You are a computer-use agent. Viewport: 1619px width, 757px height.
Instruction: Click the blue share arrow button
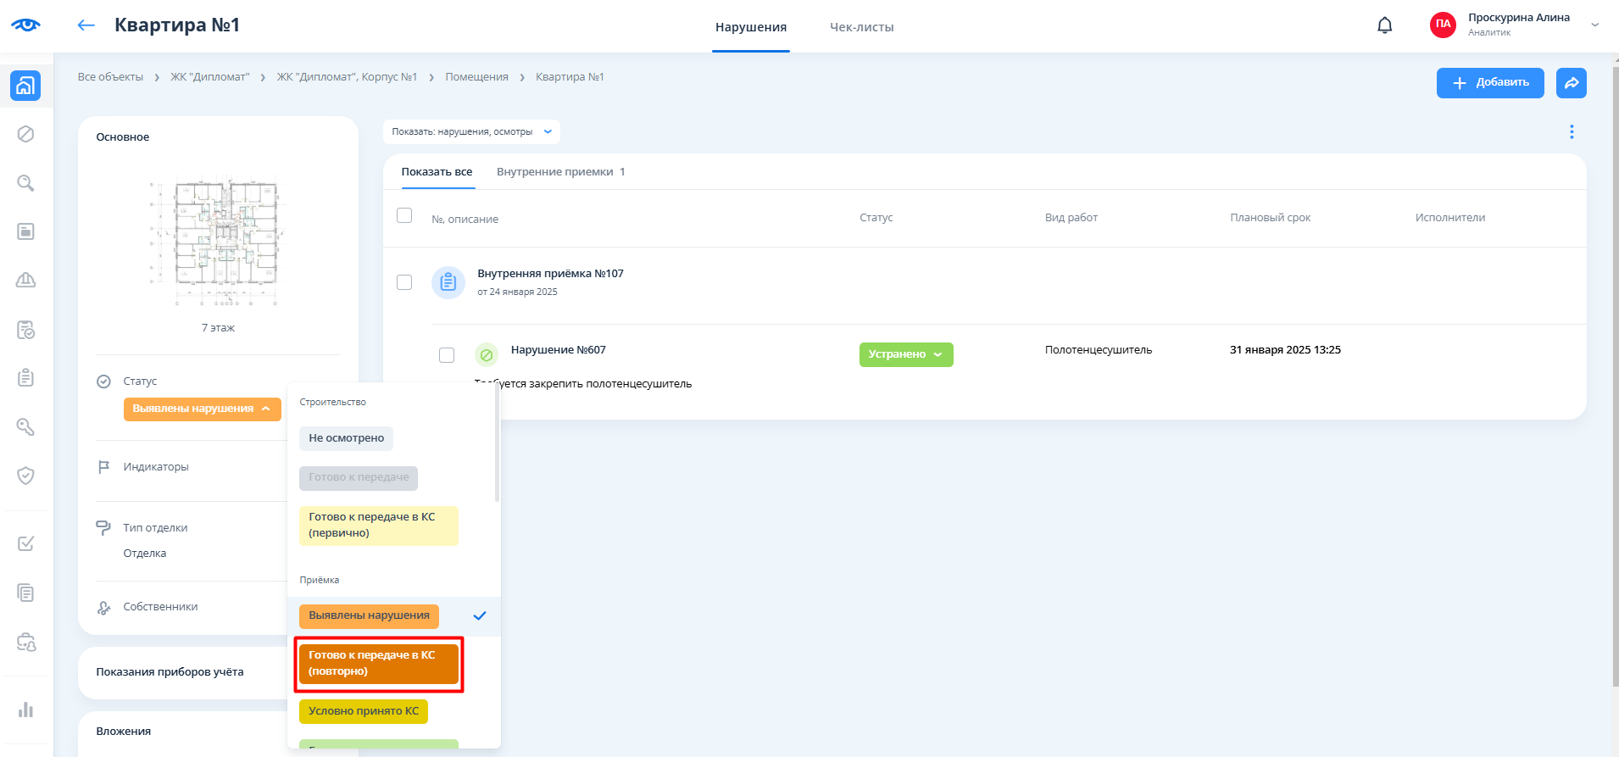pos(1571,83)
